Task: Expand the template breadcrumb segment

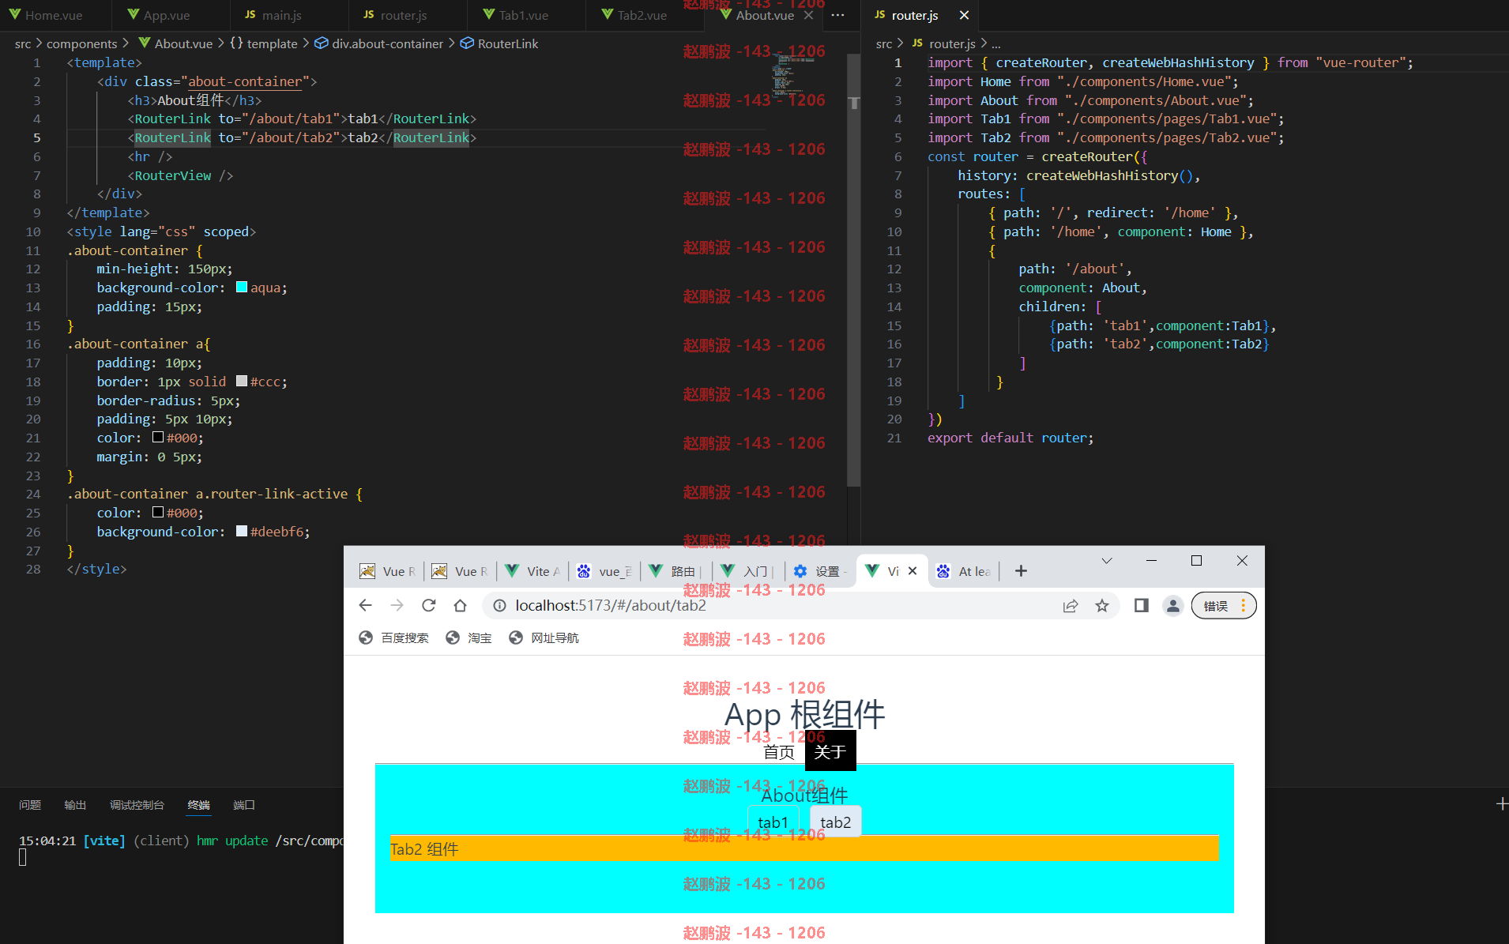Action: [x=264, y=43]
